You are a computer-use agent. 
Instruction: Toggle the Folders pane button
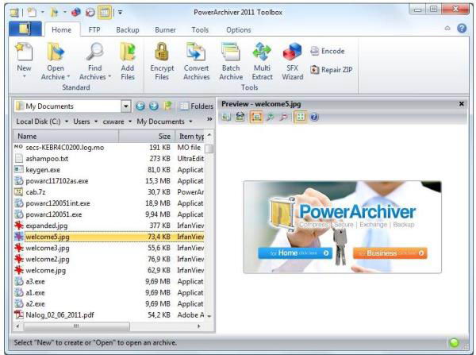point(196,106)
